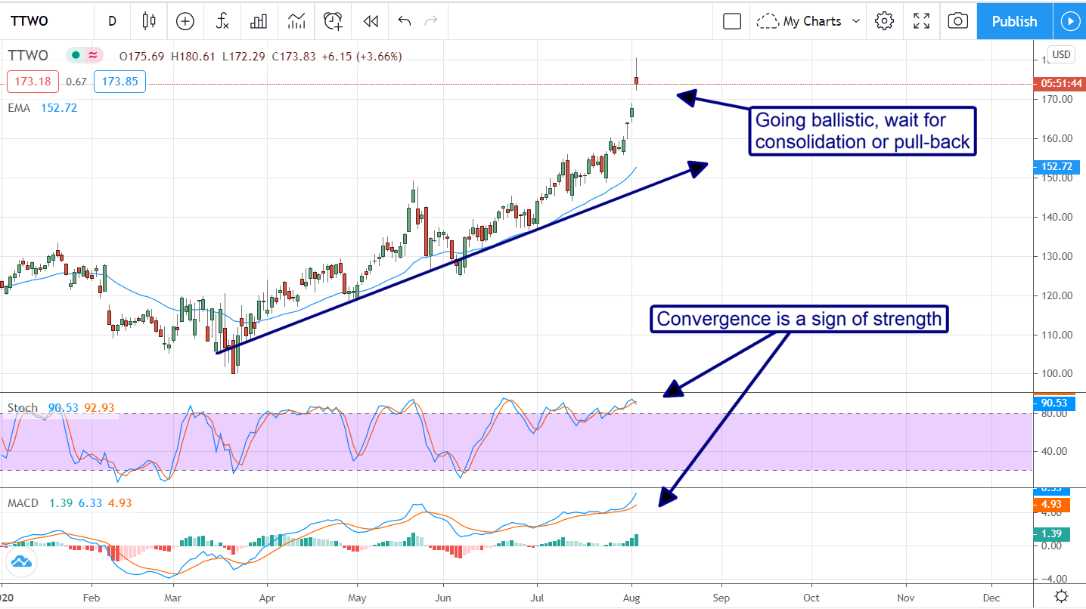Click the 173.85 buy price button

pos(119,81)
